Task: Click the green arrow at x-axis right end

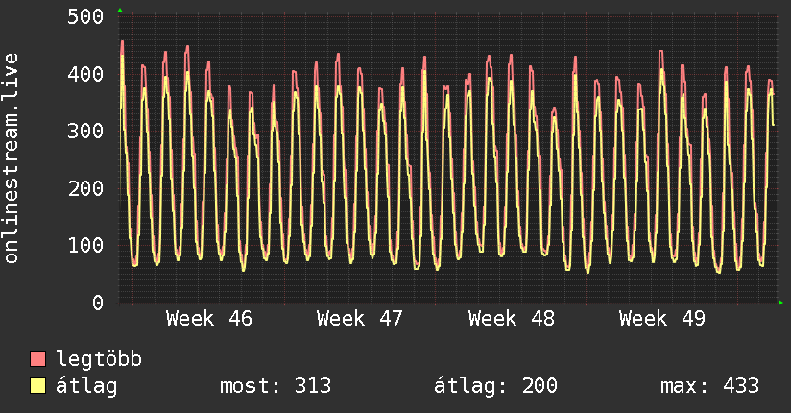Action: click(x=781, y=303)
